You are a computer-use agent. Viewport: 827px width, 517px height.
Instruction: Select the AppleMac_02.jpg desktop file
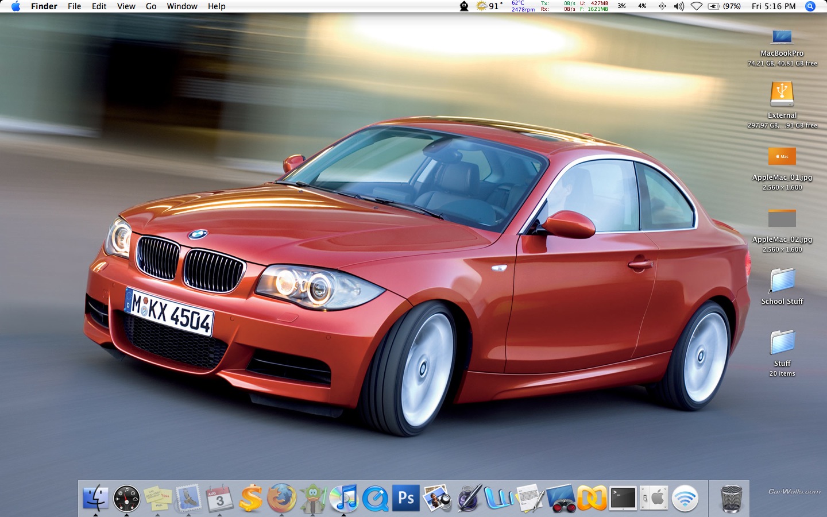(782, 218)
